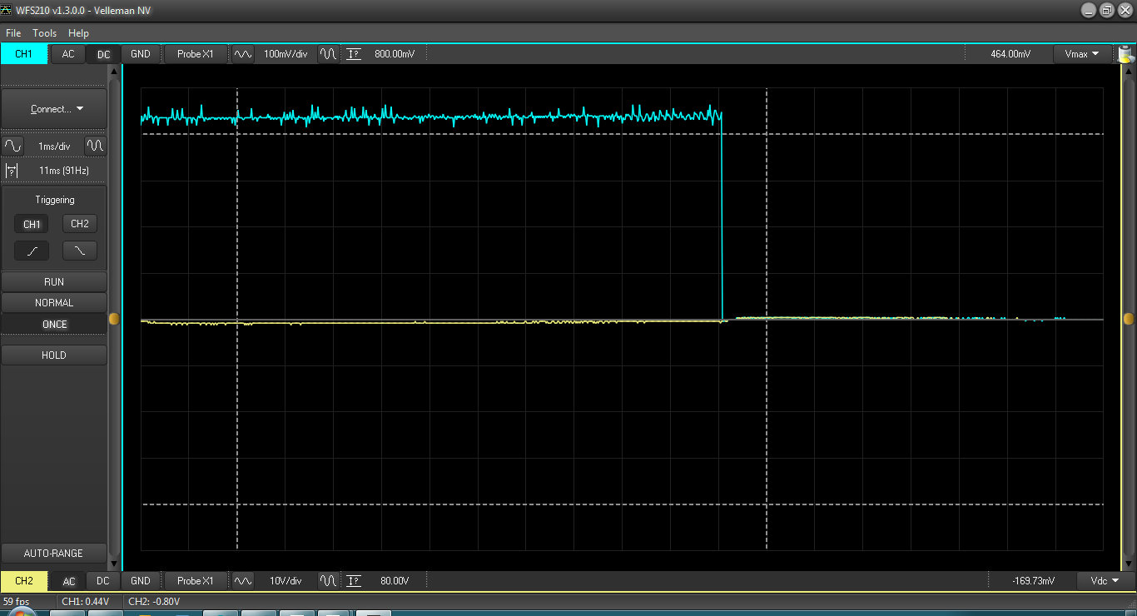1137x616 pixels.
Task: Click the WFS210 v1.3.0.0 title text
Action: (83, 10)
